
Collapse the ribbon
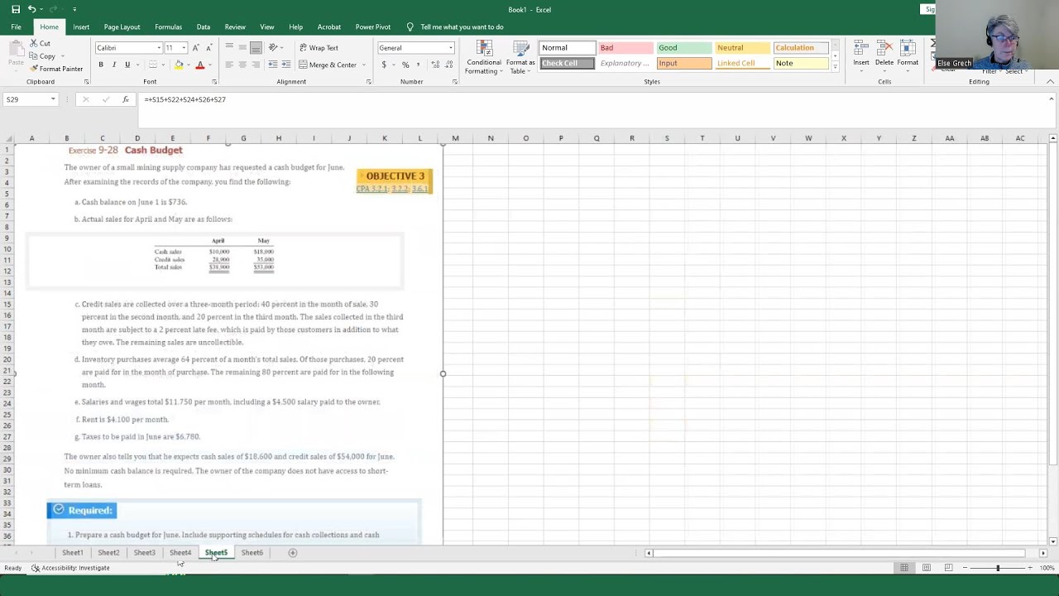click(1051, 82)
